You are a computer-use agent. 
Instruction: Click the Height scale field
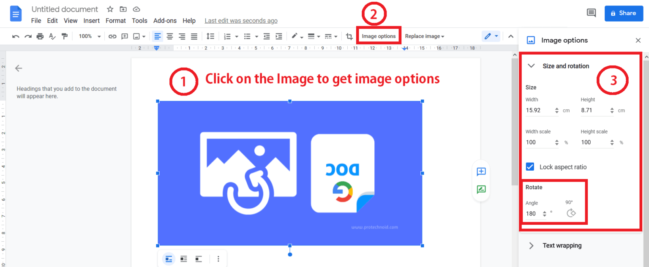pos(597,142)
